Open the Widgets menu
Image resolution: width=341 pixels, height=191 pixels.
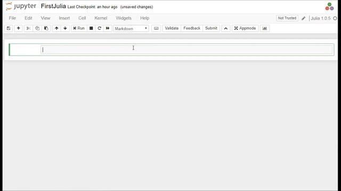point(124,18)
